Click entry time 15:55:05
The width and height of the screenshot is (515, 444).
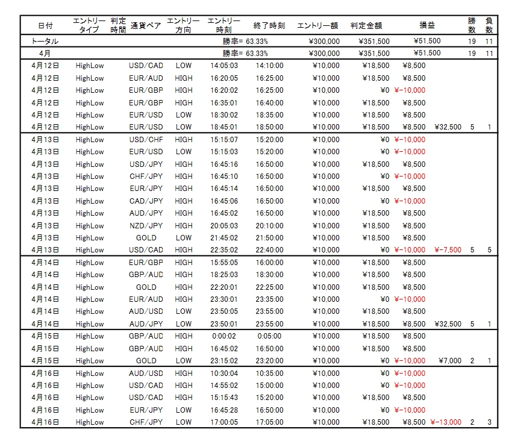[x=224, y=263]
